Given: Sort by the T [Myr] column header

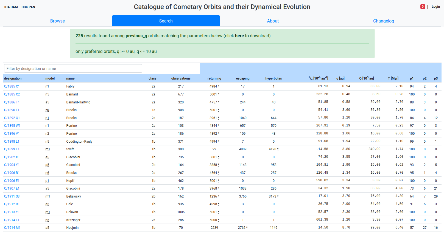Looking at the screenshot, I should (393, 78).
